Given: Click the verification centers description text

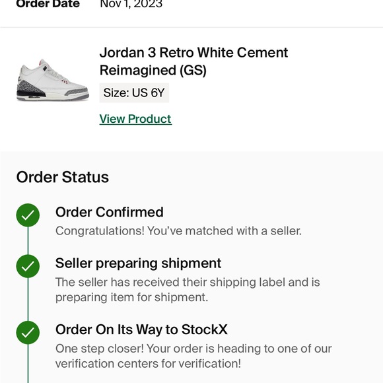Looking at the screenshot, I should tap(193, 356).
